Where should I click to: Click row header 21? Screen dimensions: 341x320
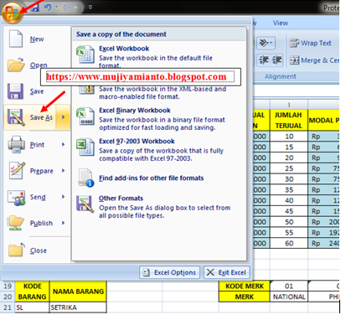coord(8,307)
